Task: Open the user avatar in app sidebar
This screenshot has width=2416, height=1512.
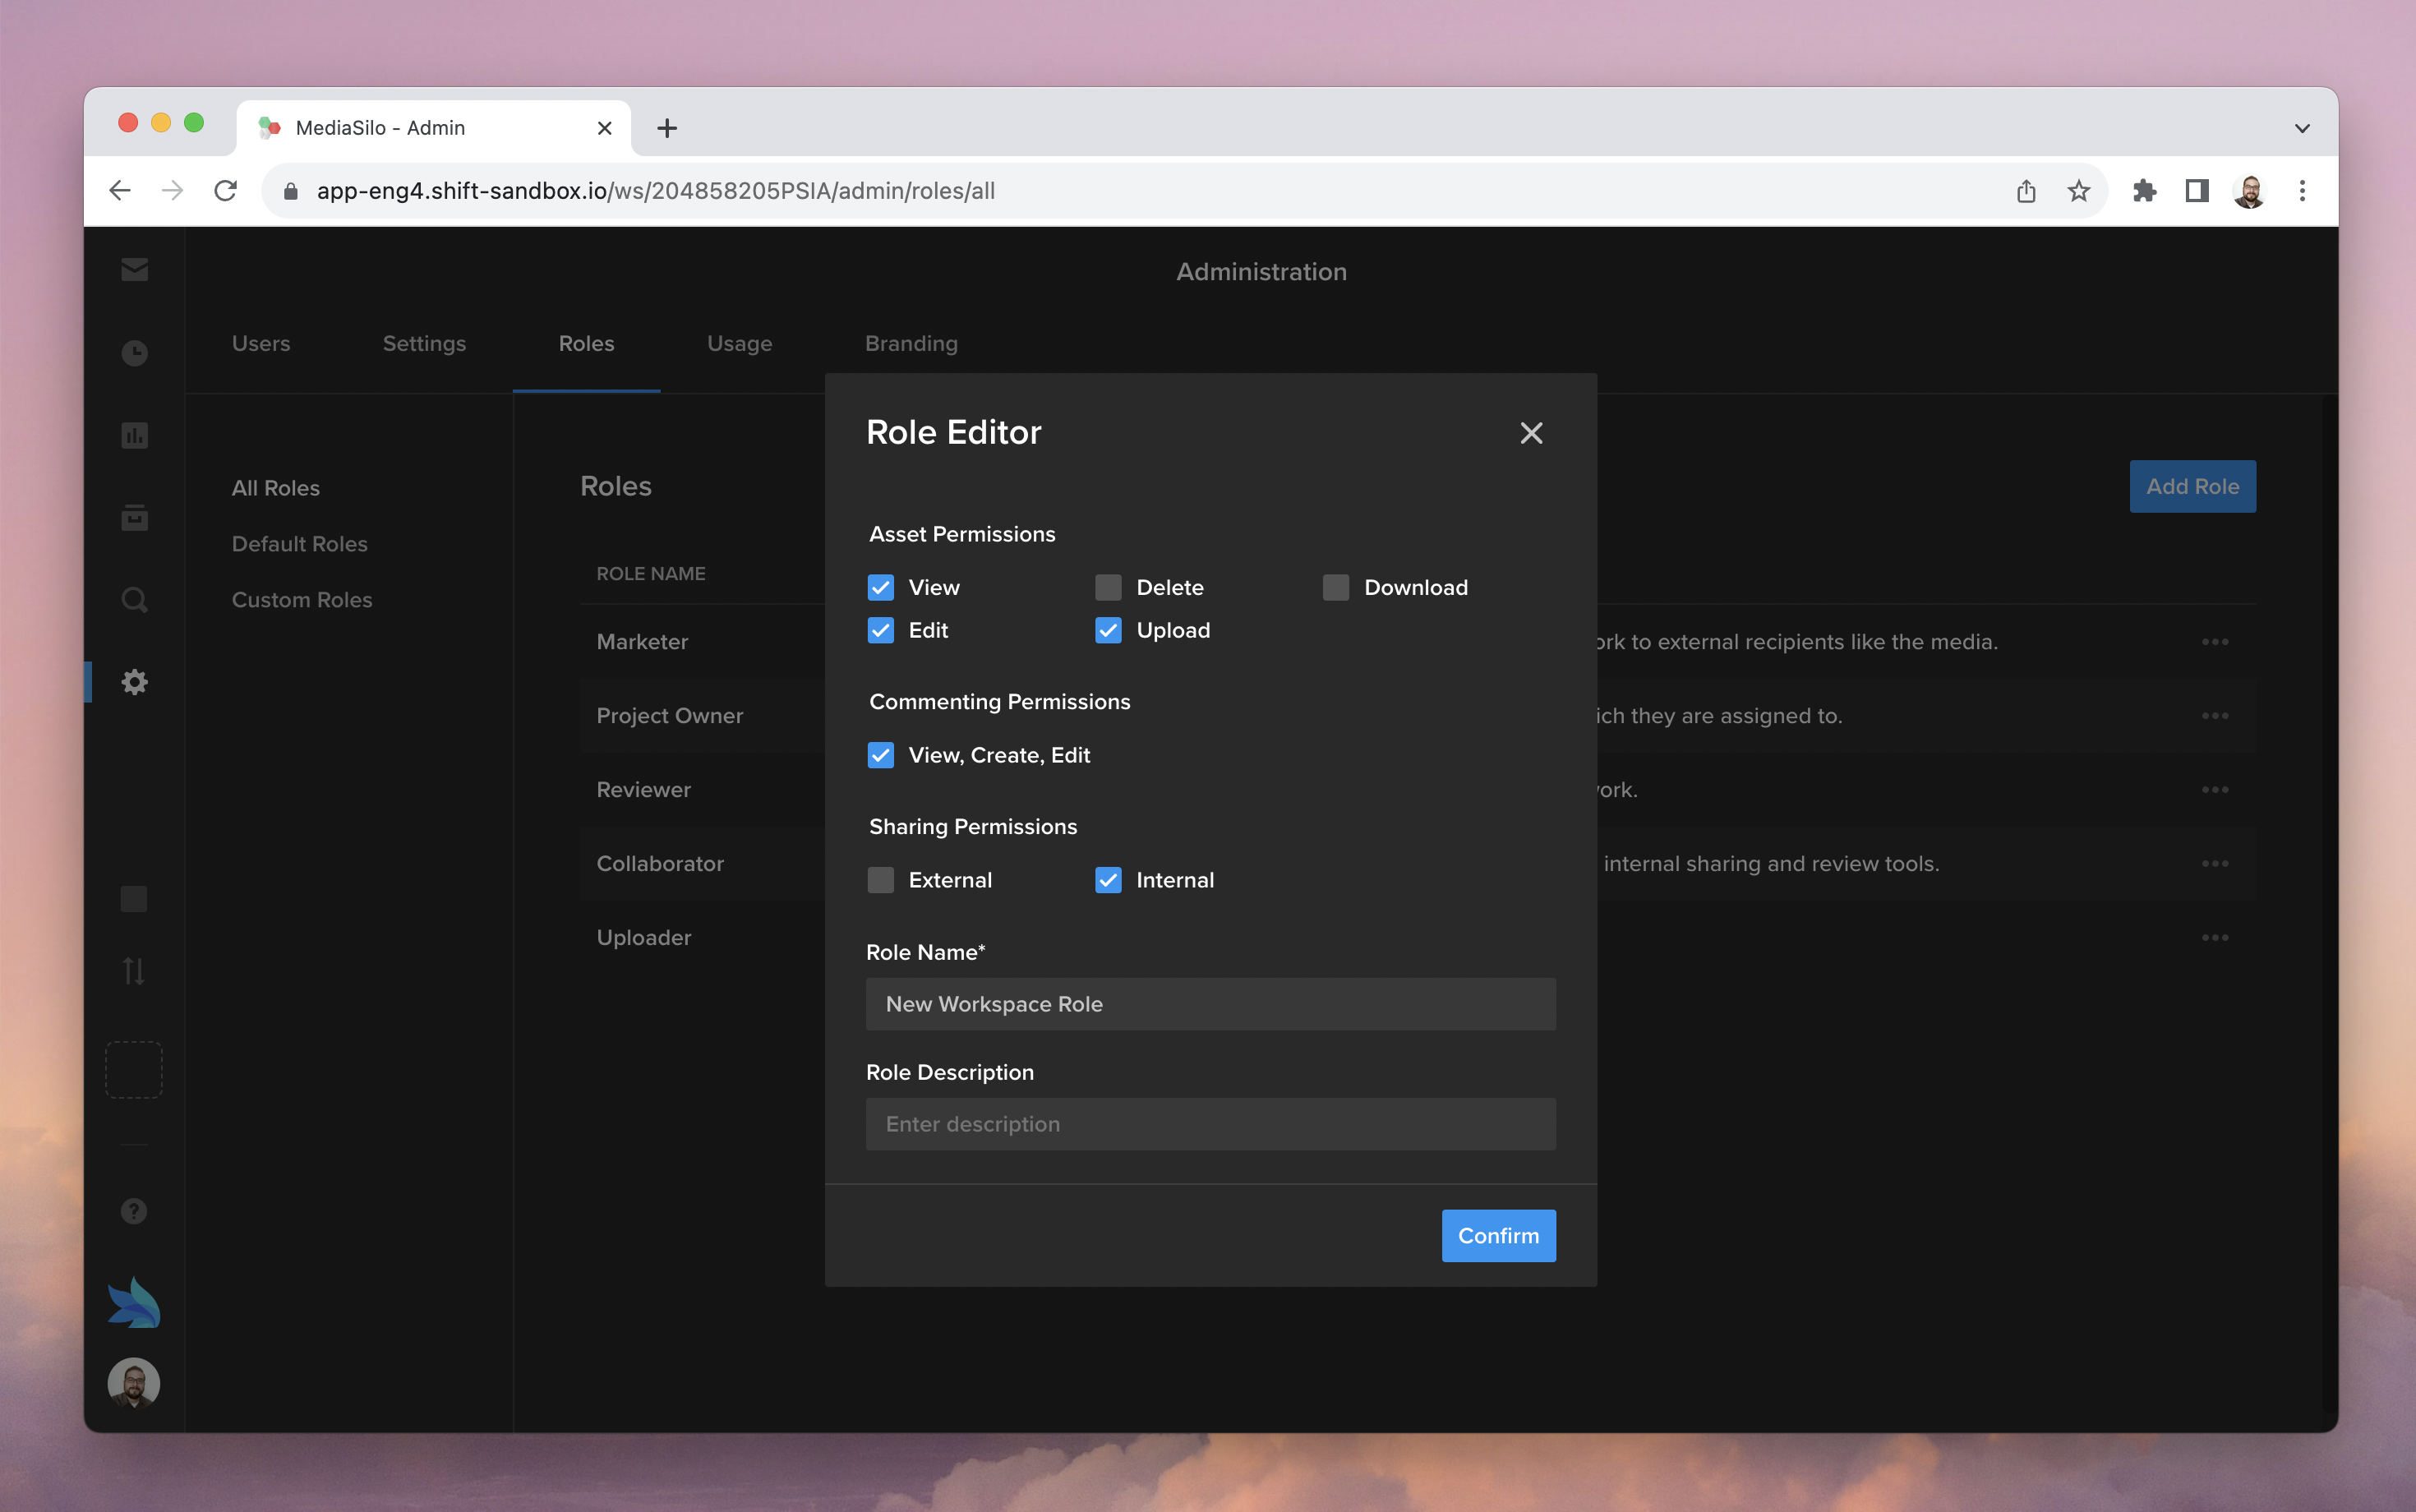Action: coord(134,1383)
